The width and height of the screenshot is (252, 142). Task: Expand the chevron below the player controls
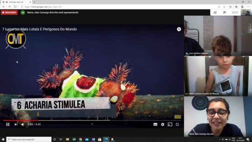(92, 124)
